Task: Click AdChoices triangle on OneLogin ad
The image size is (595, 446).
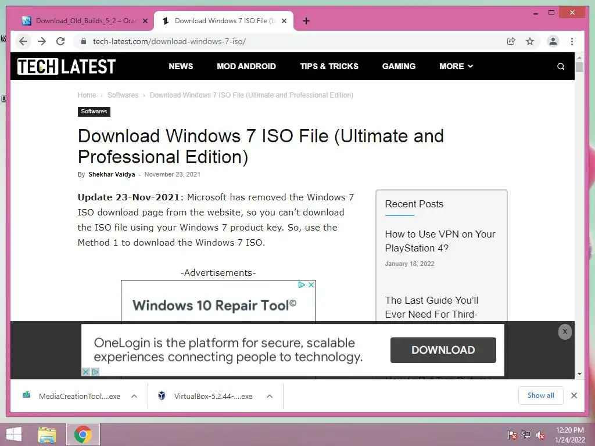Action: click(x=95, y=372)
